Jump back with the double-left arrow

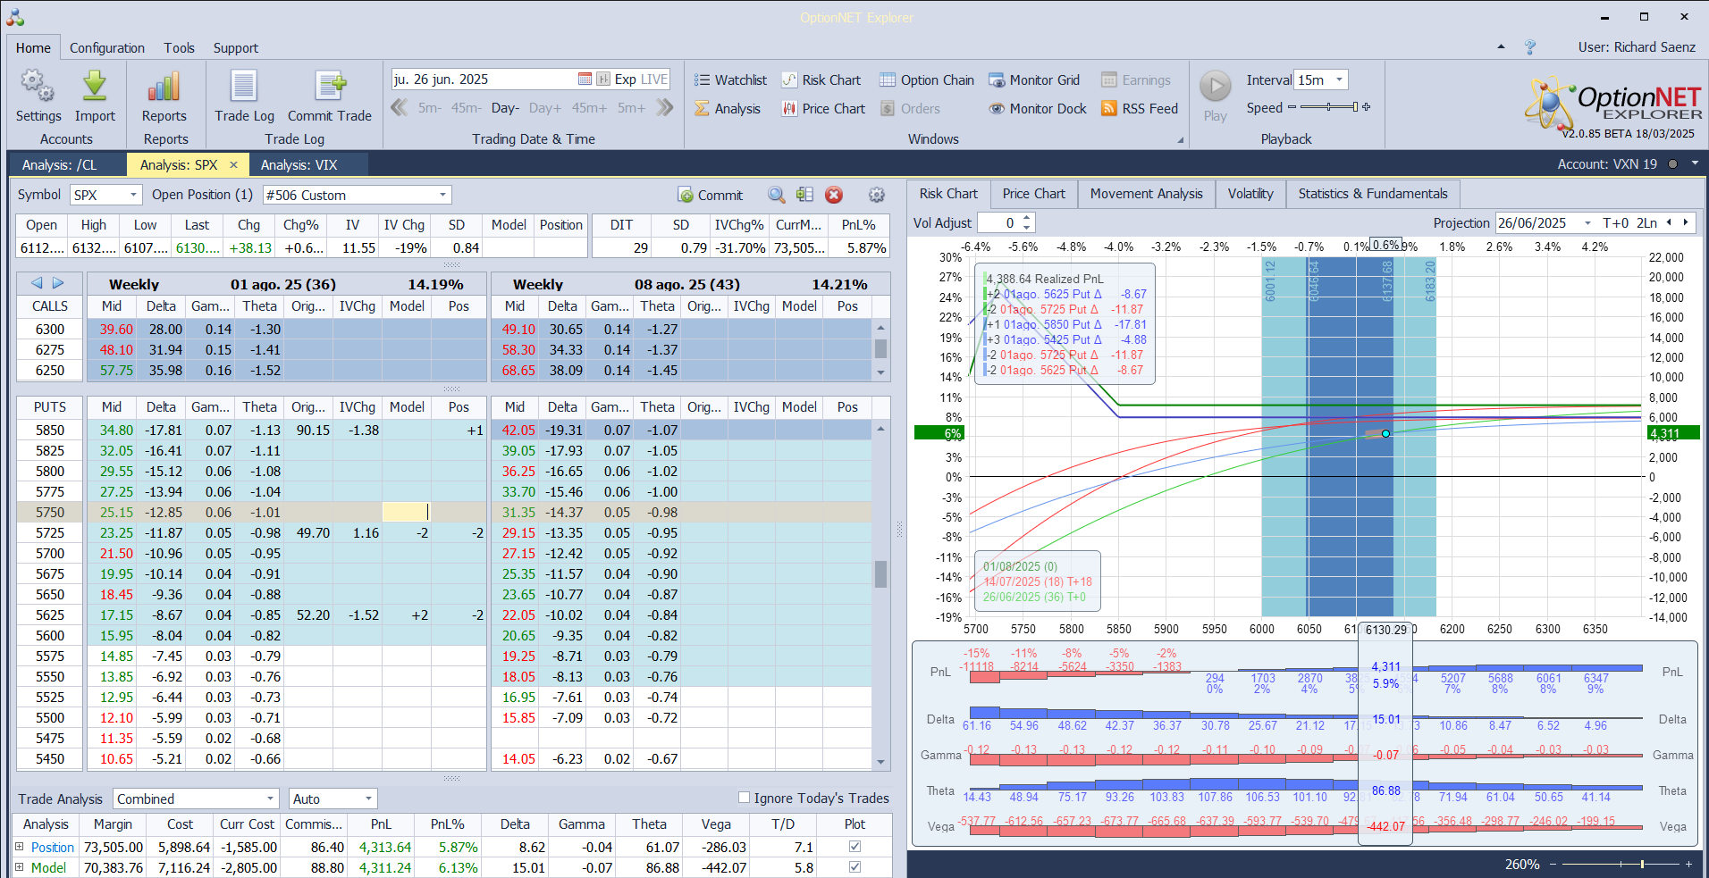click(399, 107)
